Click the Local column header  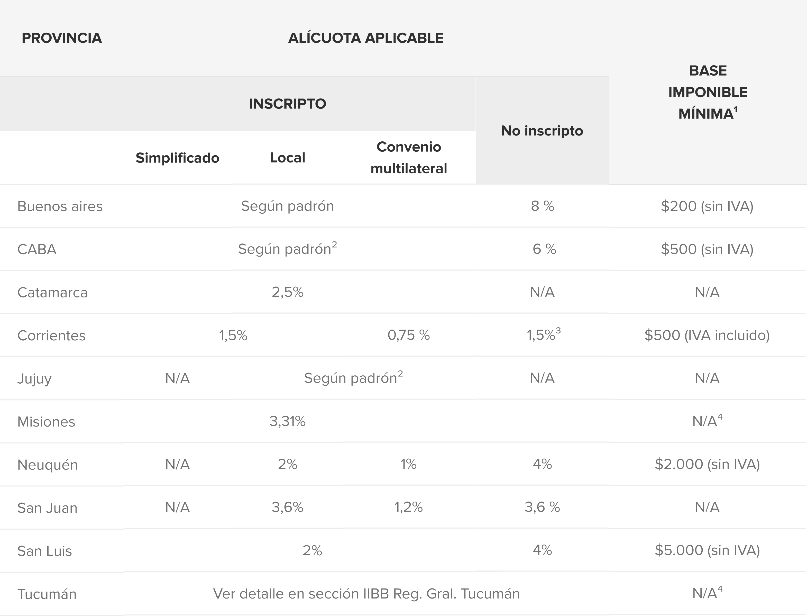[x=287, y=158]
